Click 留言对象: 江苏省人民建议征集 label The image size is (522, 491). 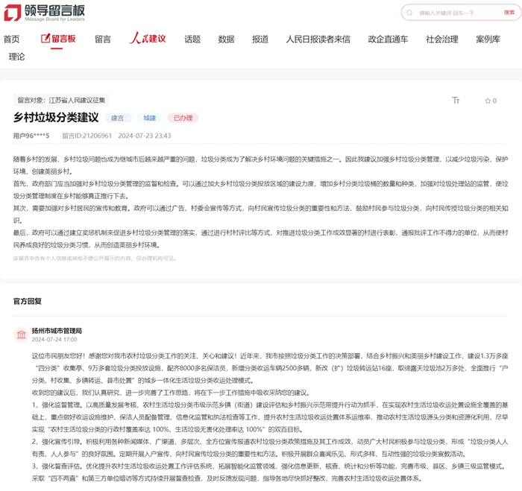coord(61,100)
